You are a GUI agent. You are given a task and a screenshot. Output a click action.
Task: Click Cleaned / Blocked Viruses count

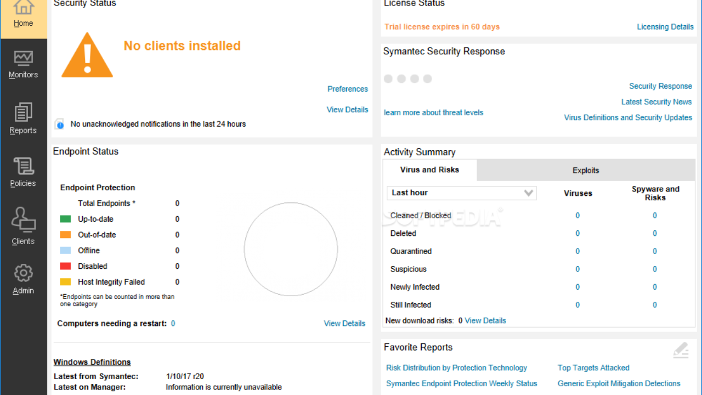click(578, 216)
